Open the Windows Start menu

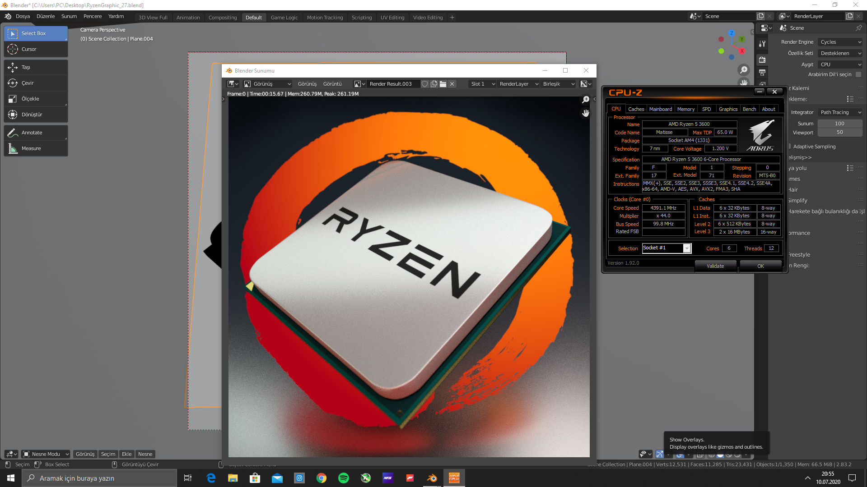point(11,478)
